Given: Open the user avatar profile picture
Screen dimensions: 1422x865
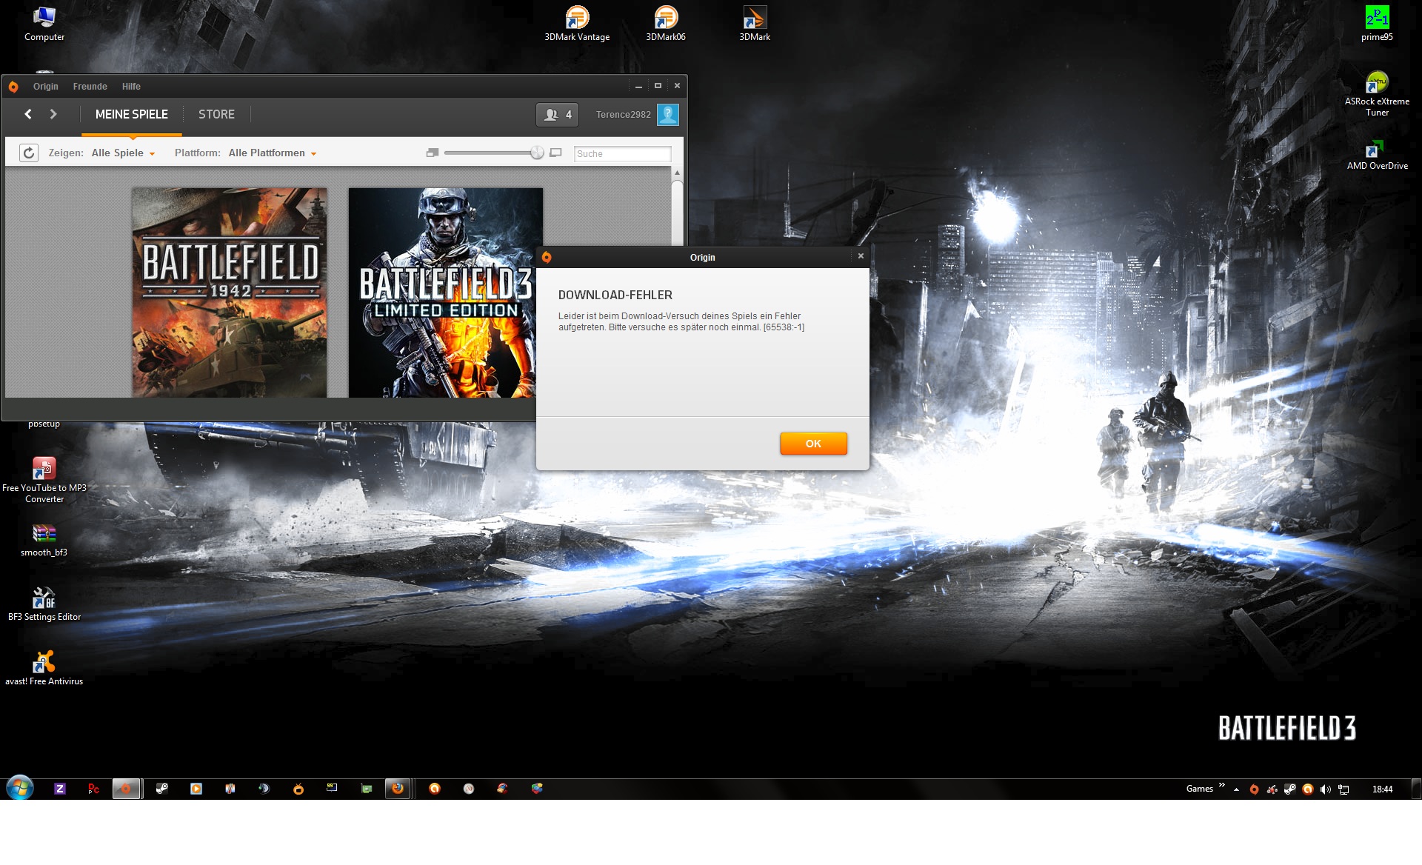Looking at the screenshot, I should [x=668, y=115].
